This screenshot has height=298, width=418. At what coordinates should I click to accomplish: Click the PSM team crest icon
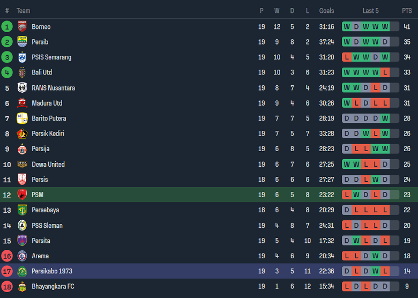point(22,195)
